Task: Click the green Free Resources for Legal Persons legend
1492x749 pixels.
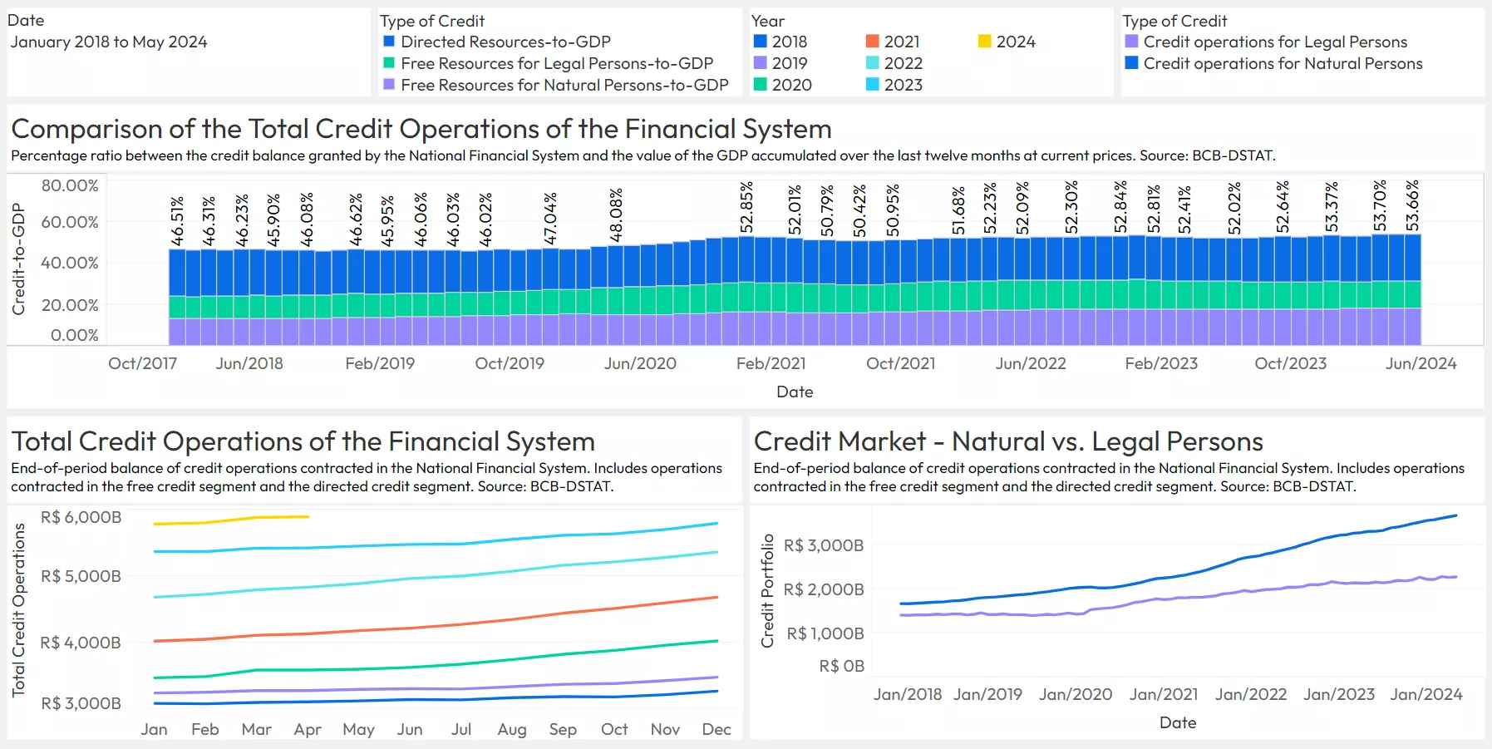Action: pyautogui.click(x=388, y=63)
